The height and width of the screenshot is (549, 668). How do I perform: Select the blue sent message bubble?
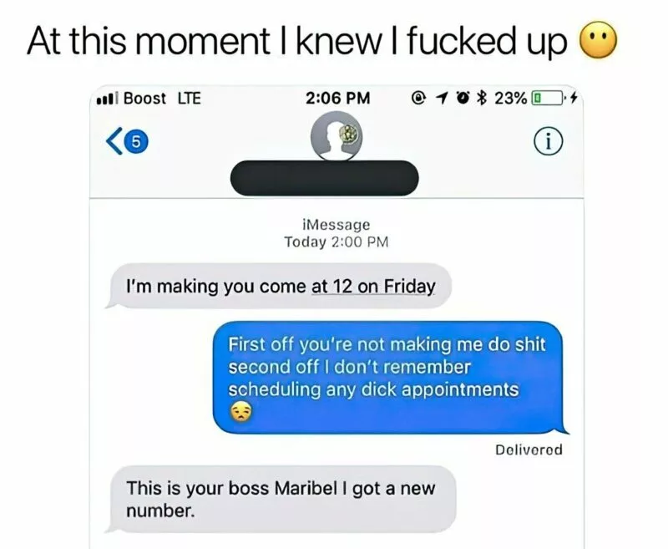391,378
